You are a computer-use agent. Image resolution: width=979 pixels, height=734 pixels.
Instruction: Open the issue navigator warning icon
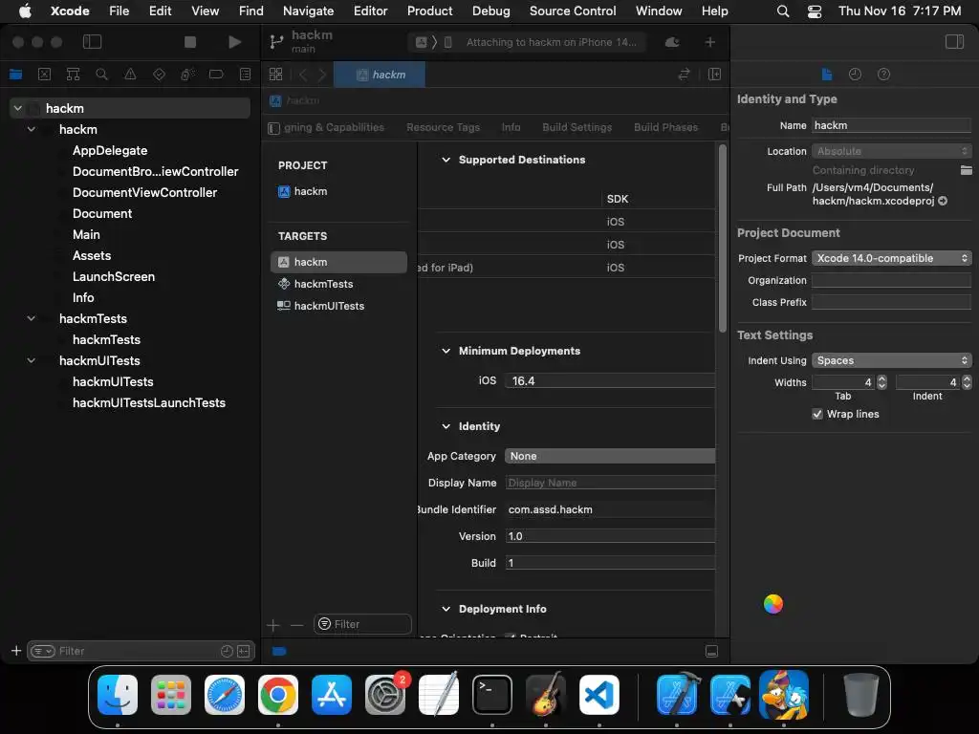(130, 75)
